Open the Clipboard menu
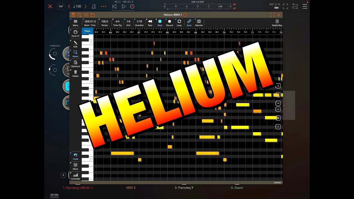This screenshot has width=354, height=199. [x=76, y=64]
